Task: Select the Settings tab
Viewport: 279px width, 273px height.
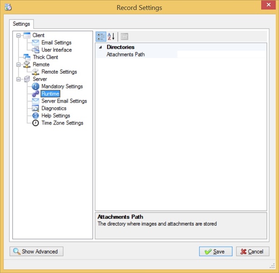Action: coord(21,24)
